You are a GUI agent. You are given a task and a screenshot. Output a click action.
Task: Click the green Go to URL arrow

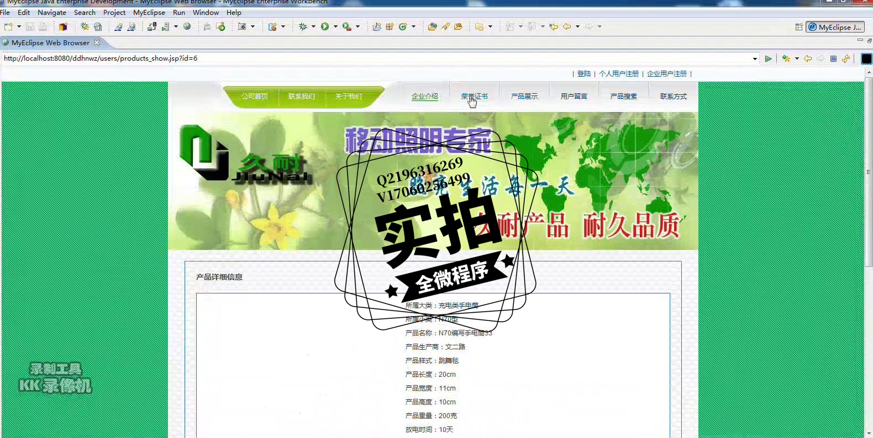[x=768, y=58]
